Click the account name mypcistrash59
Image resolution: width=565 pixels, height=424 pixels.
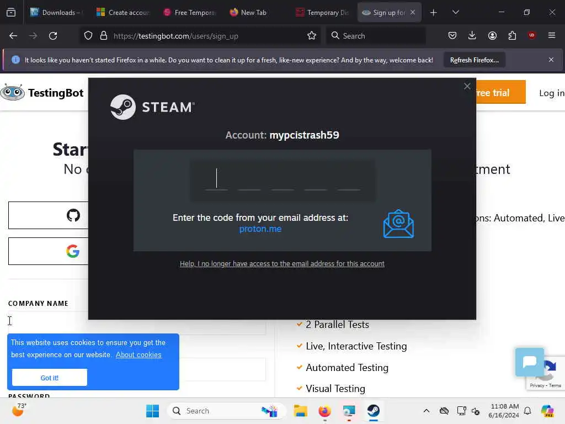coord(304,135)
